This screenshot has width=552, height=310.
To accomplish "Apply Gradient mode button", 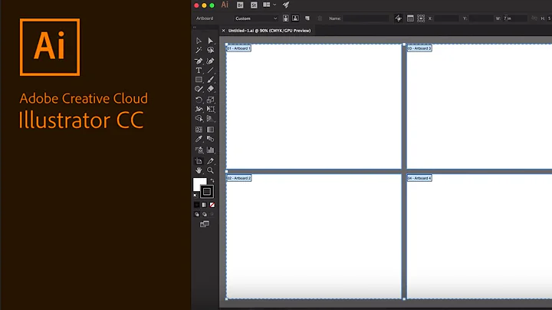I will 205,205.
